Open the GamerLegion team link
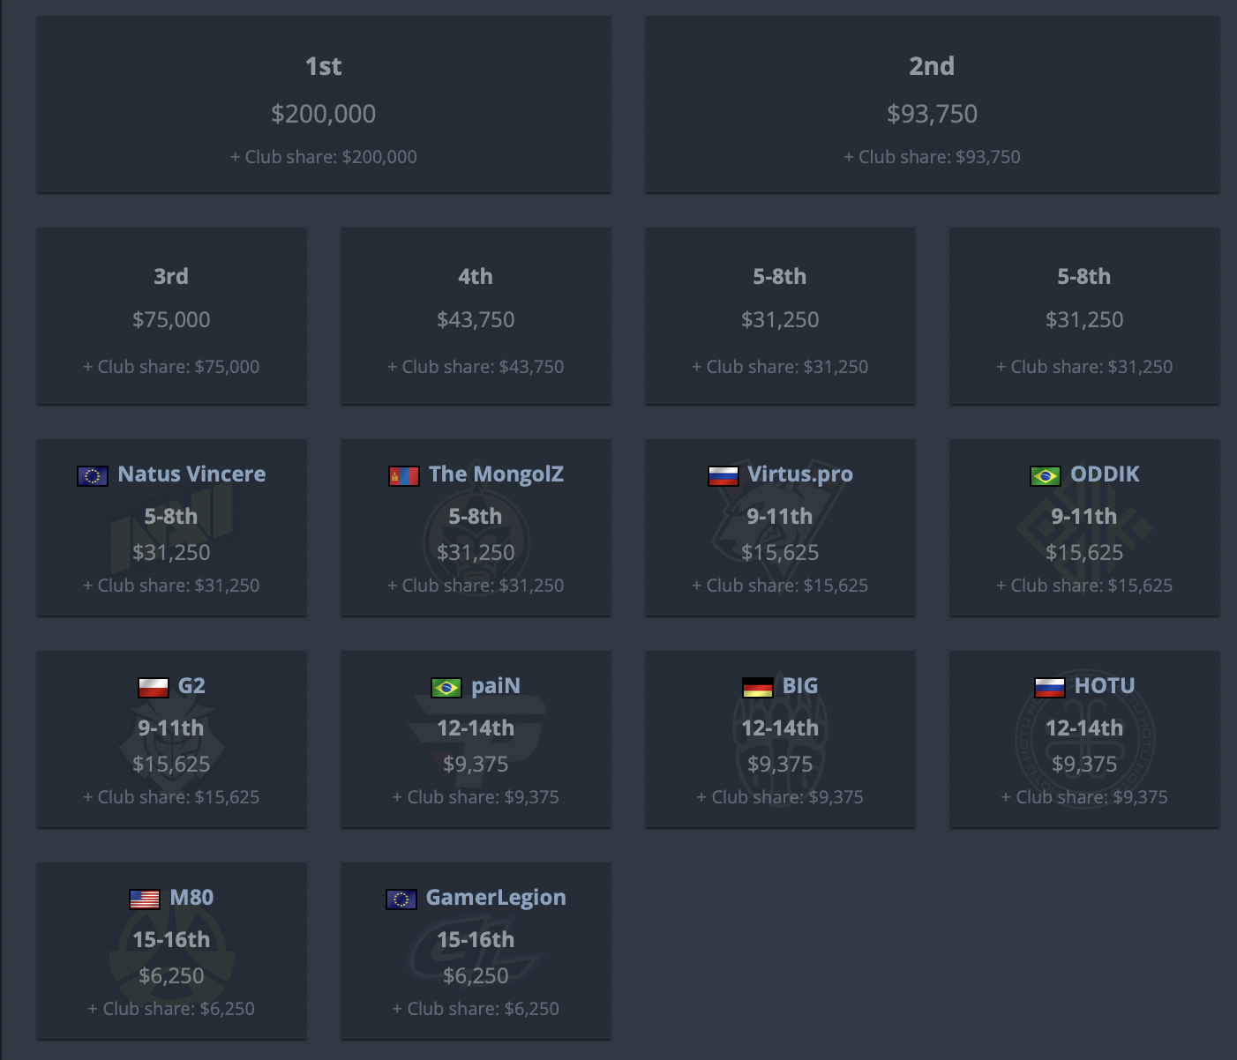This screenshot has height=1060, width=1237. click(496, 898)
